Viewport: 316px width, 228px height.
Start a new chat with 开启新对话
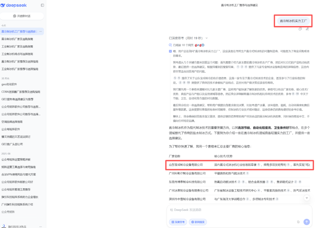coord(22,16)
